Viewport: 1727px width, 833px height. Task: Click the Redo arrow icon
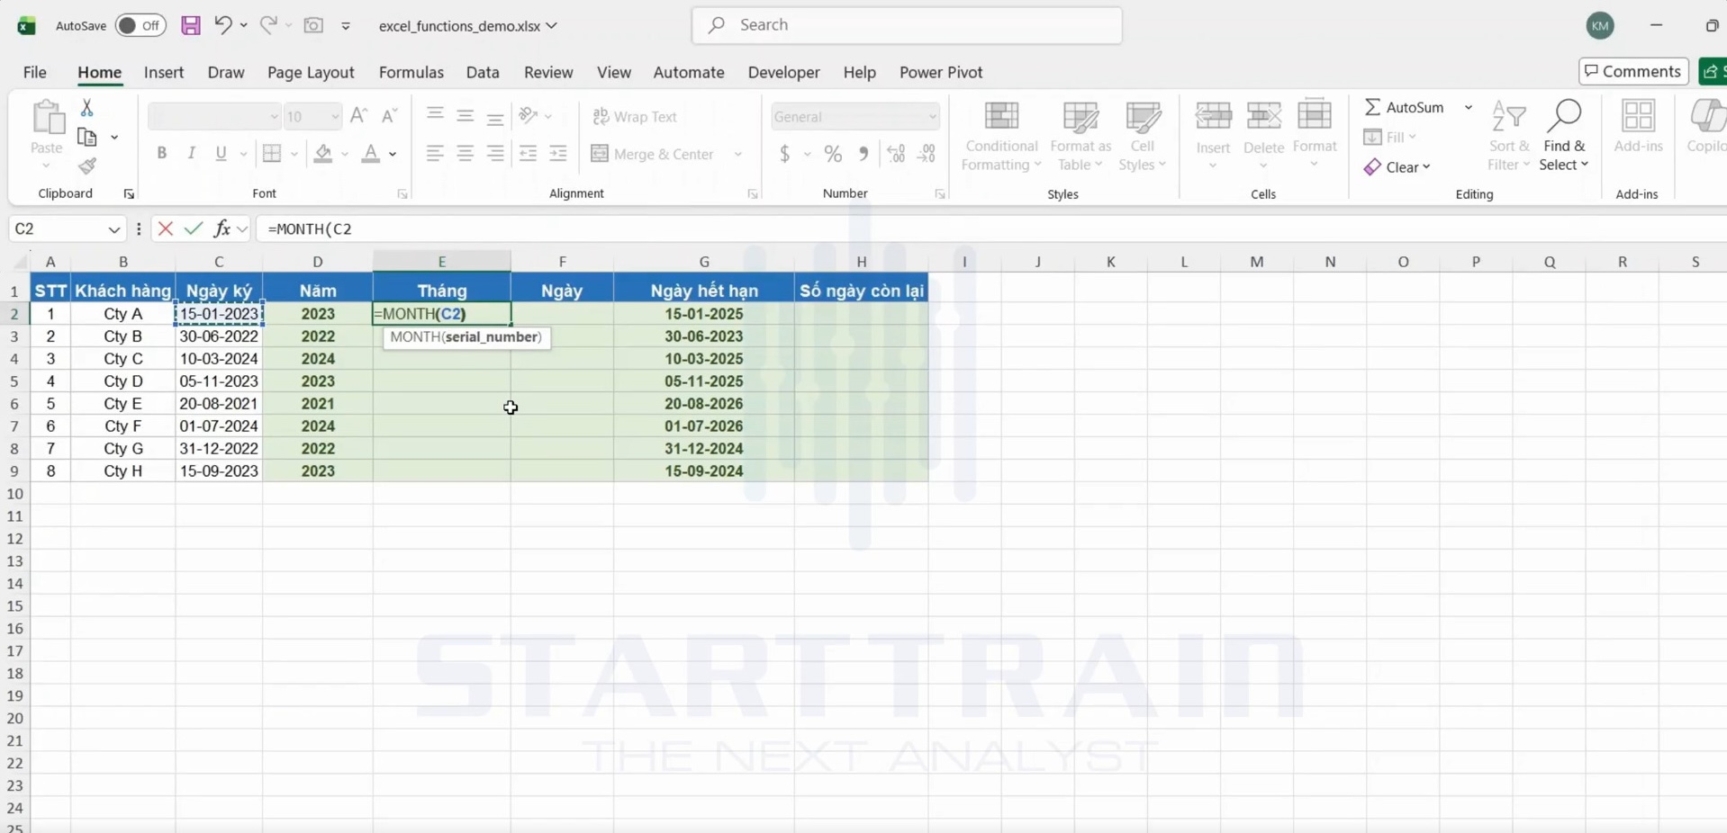(x=268, y=25)
